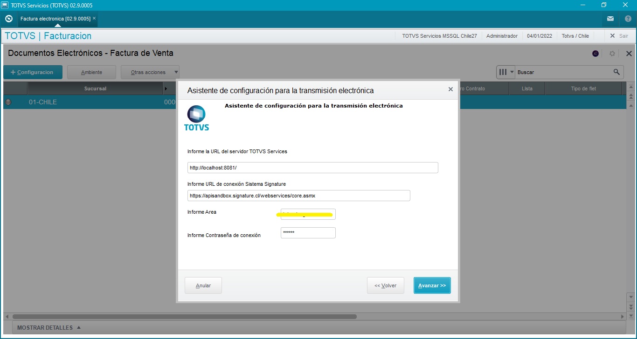
Task: Jump to first record with top-bar arrow
Action: [631, 87]
